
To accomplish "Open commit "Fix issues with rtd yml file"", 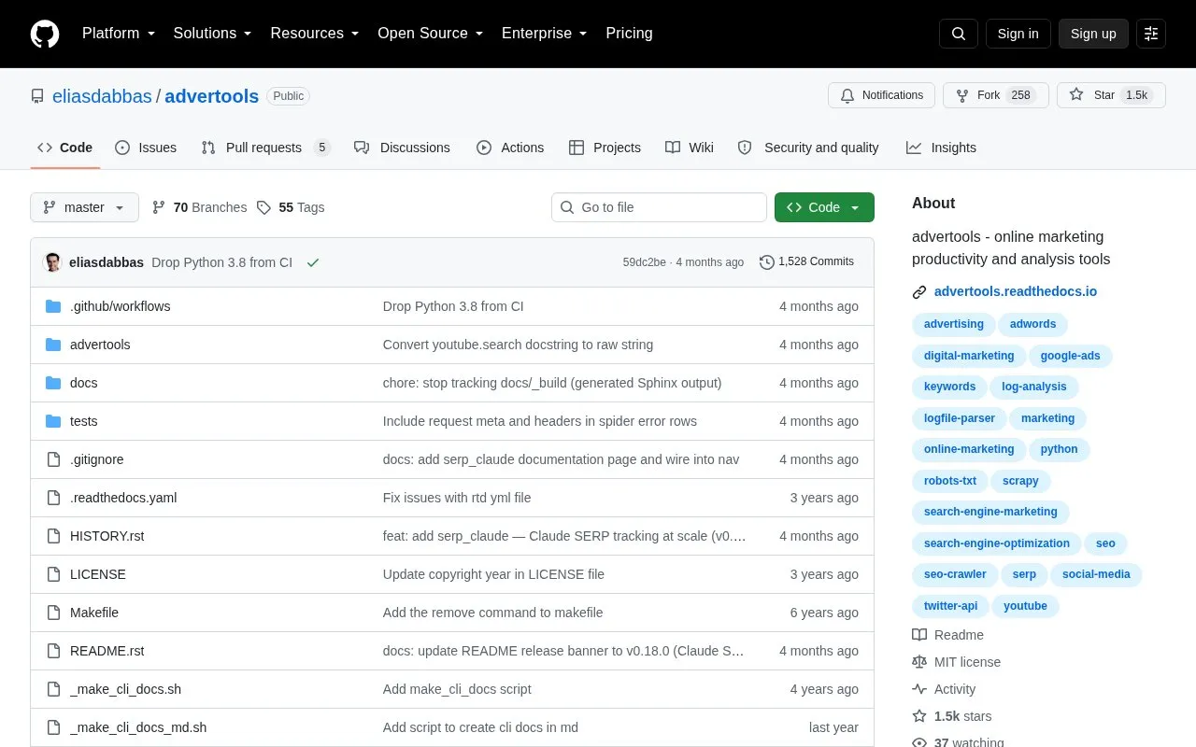I will pyautogui.click(x=457, y=498).
